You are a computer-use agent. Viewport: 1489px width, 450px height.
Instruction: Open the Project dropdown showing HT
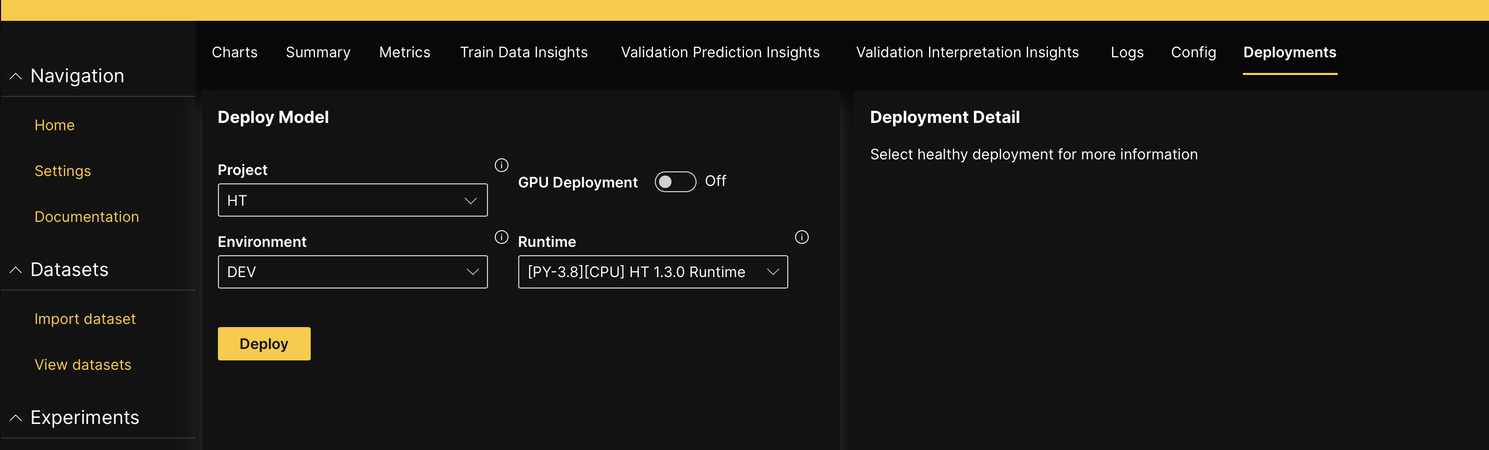point(352,200)
